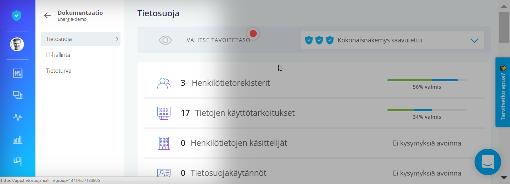The height and width of the screenshot is (184, 510).
Task: Select the flag sidebar icon
Action: point(18,161)
